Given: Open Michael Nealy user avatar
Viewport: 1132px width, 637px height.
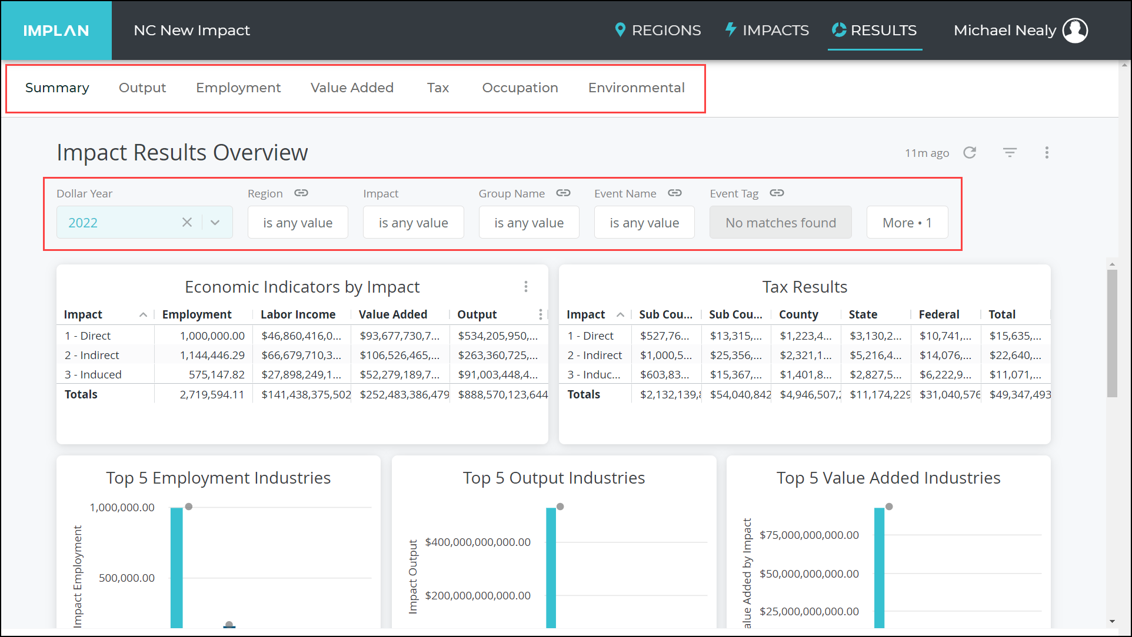Looking at the screenshot, I should coord(1075,31).
